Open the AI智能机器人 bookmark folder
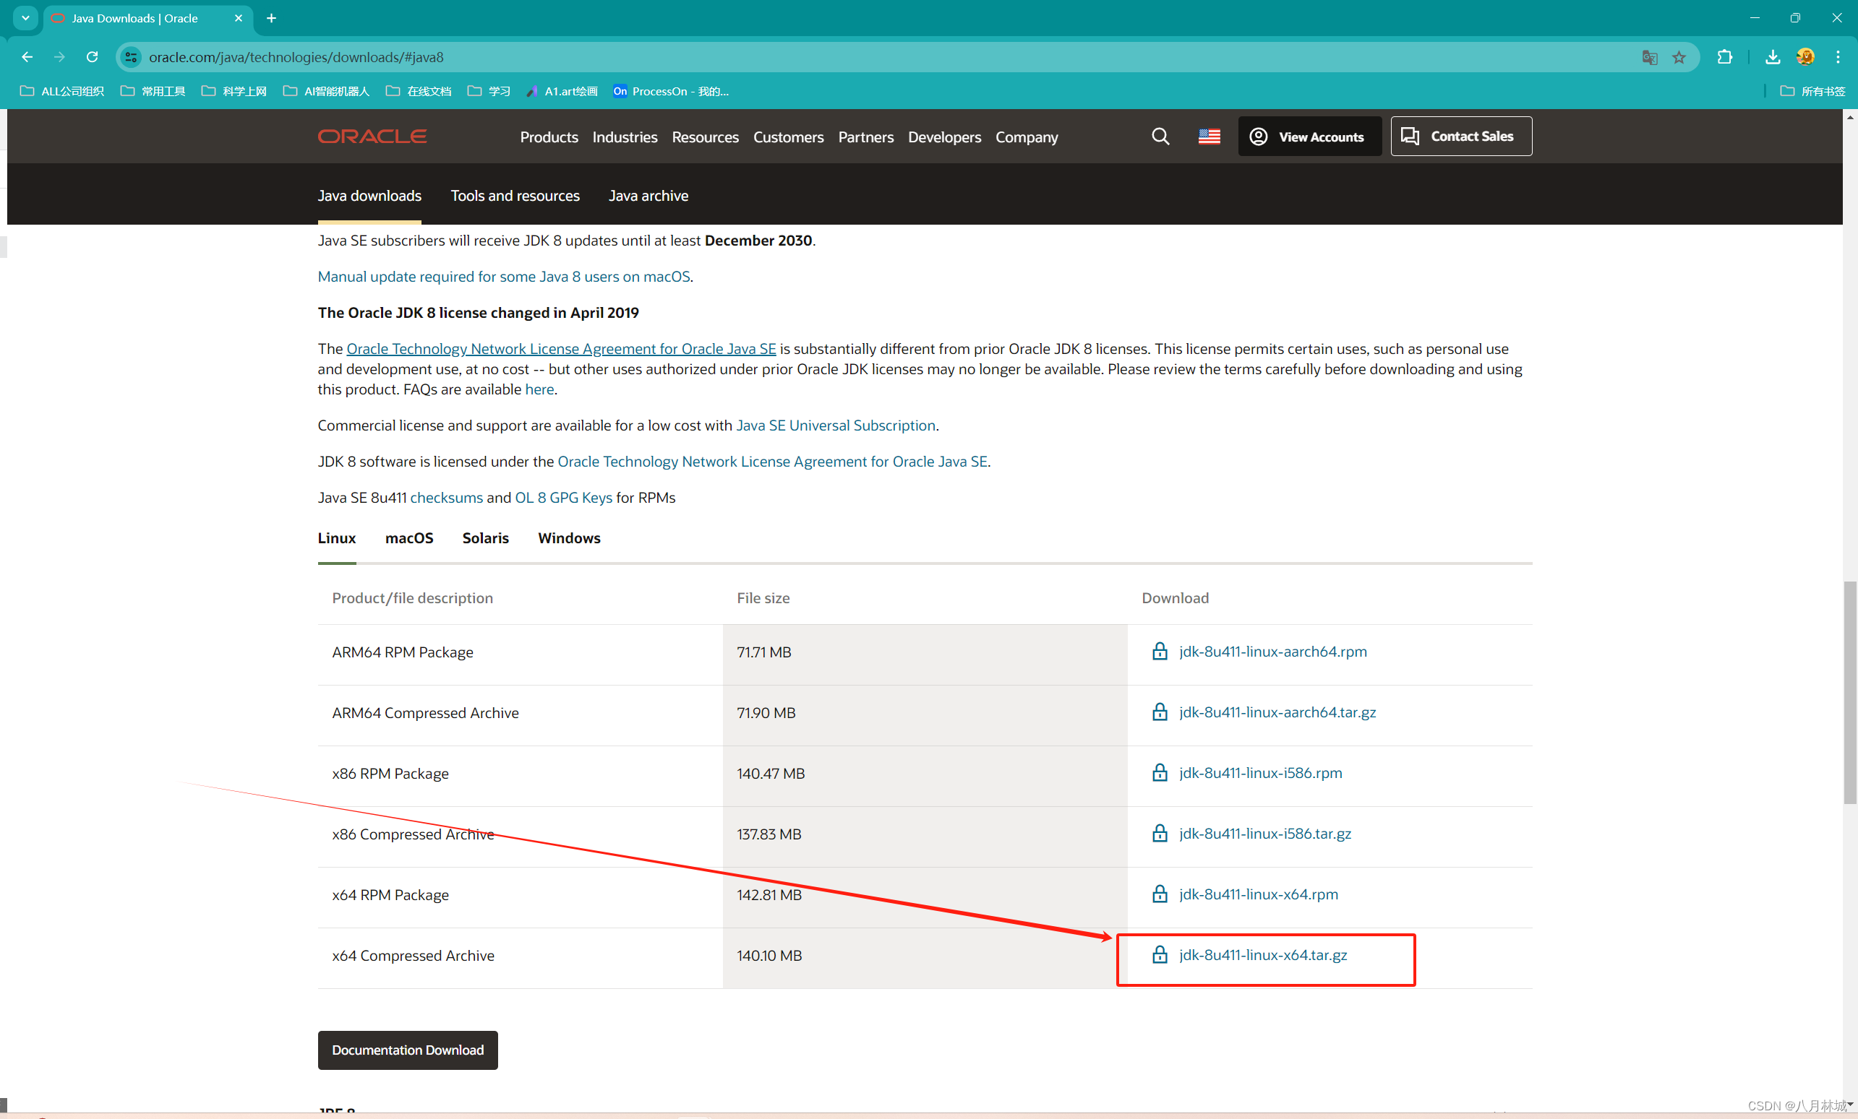The image size is (1858, 1119). pyautogui.click(x=327, y=91)
